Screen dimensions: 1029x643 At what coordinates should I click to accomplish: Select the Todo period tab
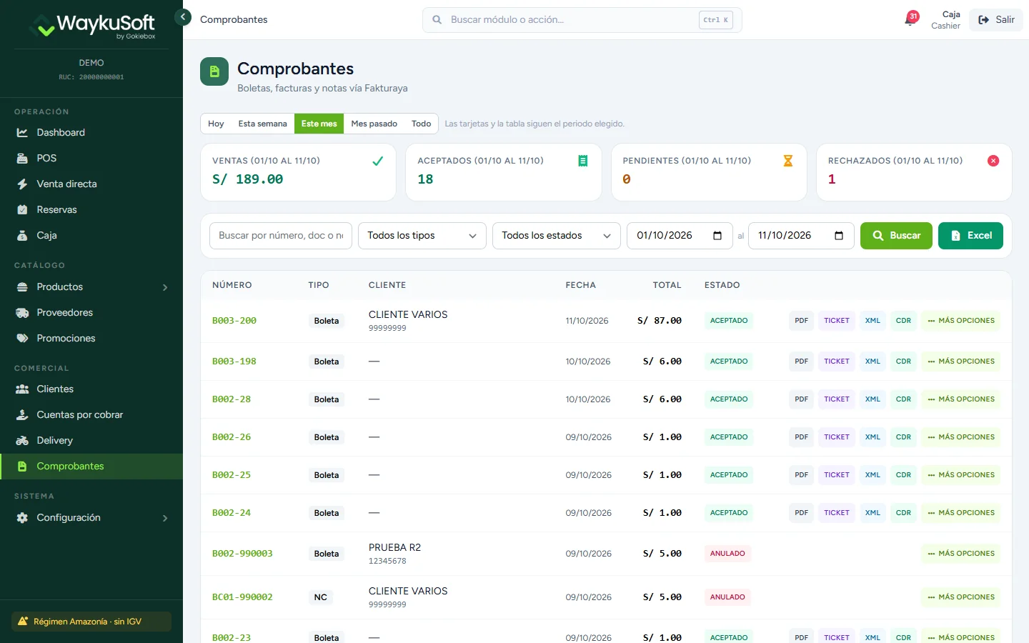click(x=421, y=124)
